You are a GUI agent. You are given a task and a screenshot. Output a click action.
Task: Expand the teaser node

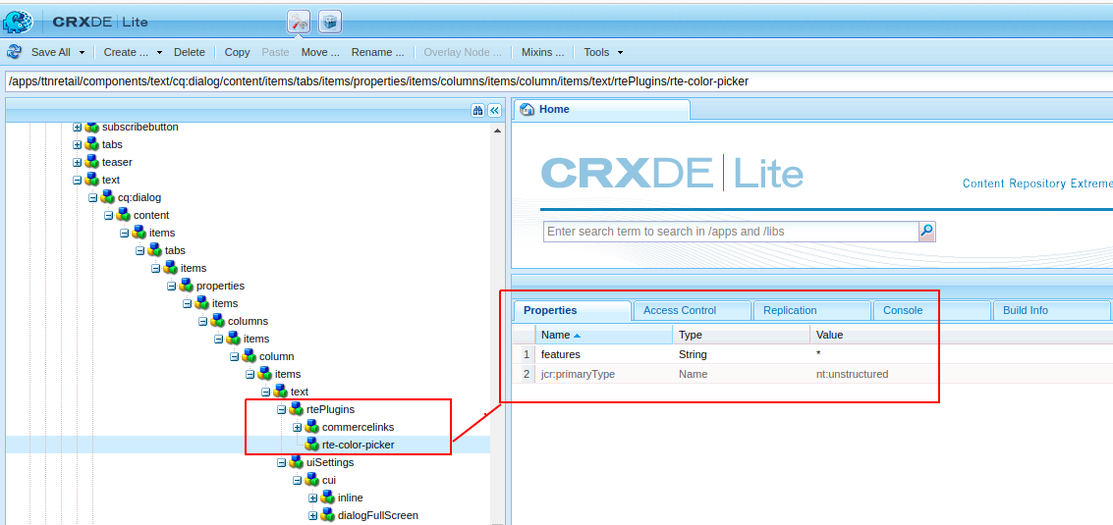click(x=78, y=163)
